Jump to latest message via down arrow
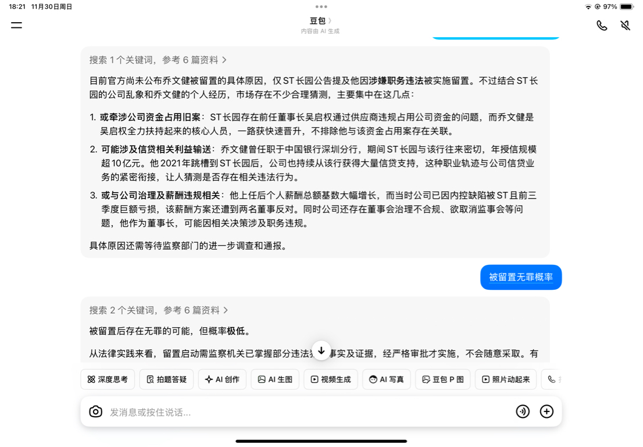643x447 pixels. 321,350
